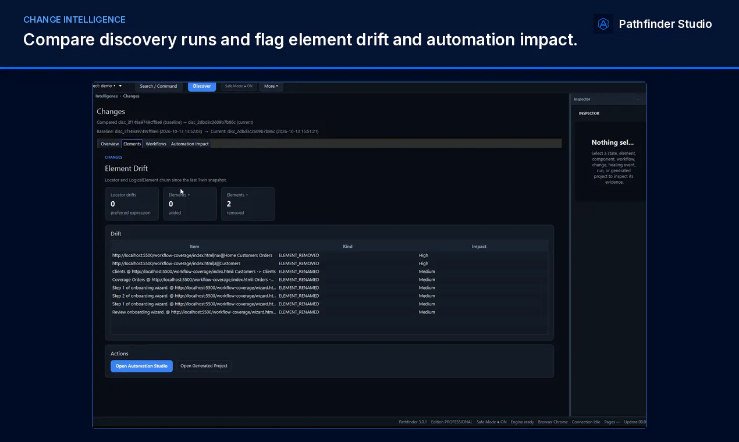Focus the Search / Command box
The height and width of the screenshot is (442, 739).
(x=158, y=86)
